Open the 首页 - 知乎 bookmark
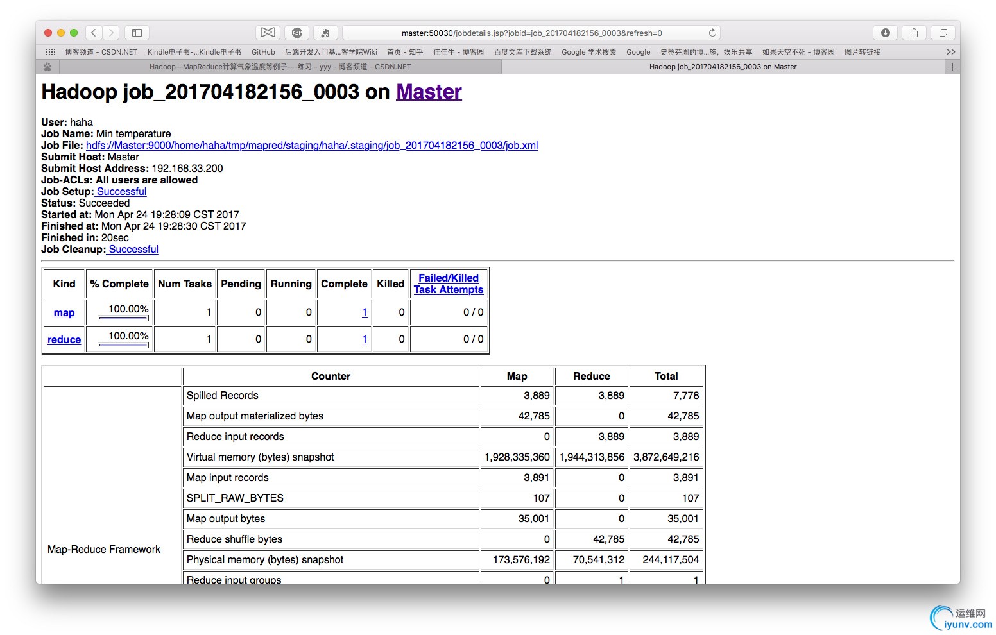The image size is (996, 635). click(405, 52)
